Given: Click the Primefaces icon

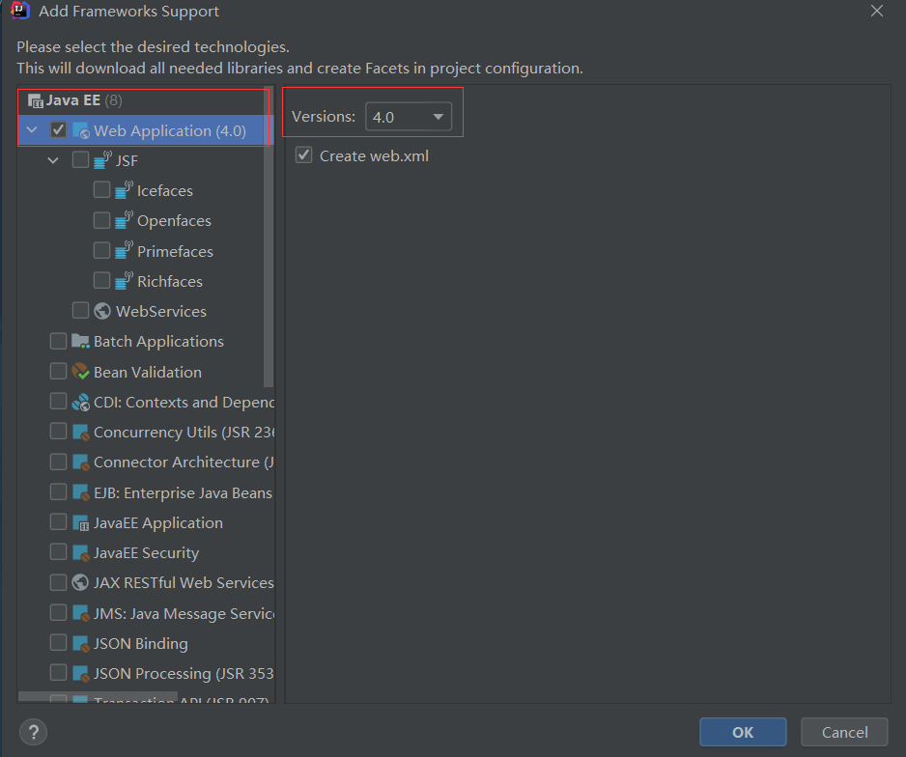Looking at the screenshot, I should [124, 251].
